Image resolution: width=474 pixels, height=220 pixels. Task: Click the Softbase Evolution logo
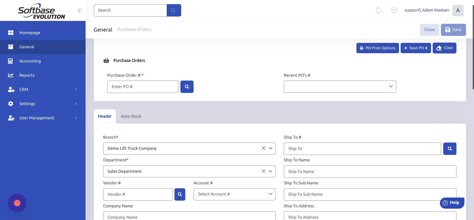pos(41,11)
